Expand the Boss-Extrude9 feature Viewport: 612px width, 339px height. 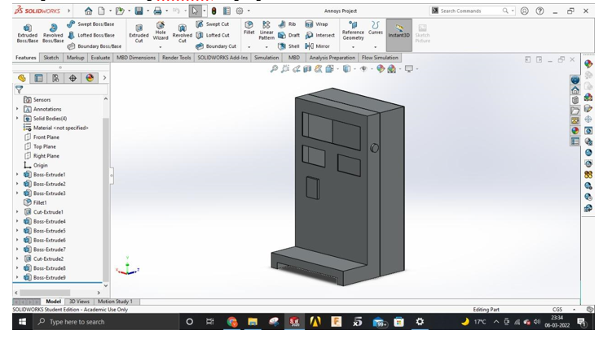click(x=17, y=277)
